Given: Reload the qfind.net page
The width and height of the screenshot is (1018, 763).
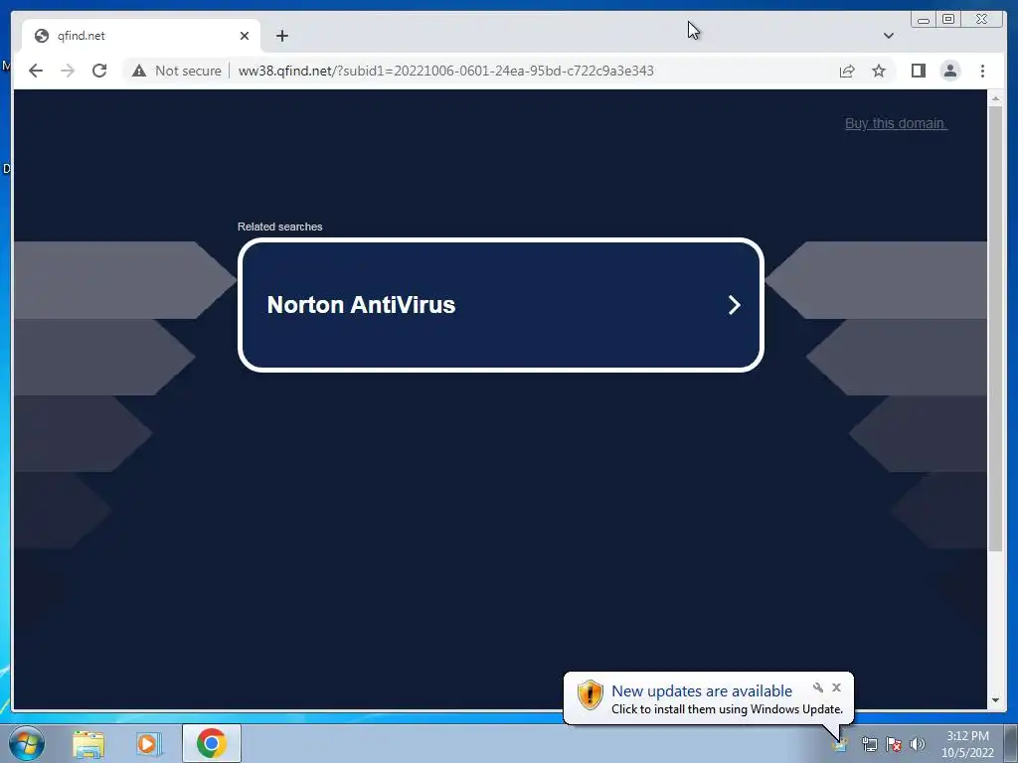Looking at the screenshot, I should (x=99, y=71).
